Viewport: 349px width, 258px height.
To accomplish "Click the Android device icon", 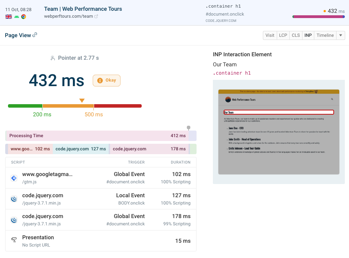I will (16, 17).
